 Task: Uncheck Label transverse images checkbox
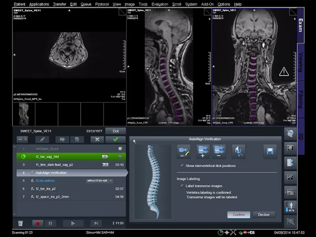coord(182,186)
